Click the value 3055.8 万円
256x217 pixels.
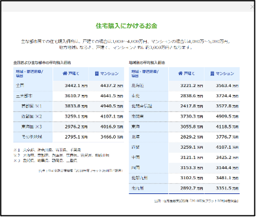point(192,127)
